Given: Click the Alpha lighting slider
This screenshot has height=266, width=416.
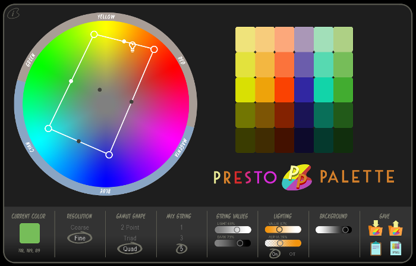Looking at the screenshot, I should tap(283, 243).
